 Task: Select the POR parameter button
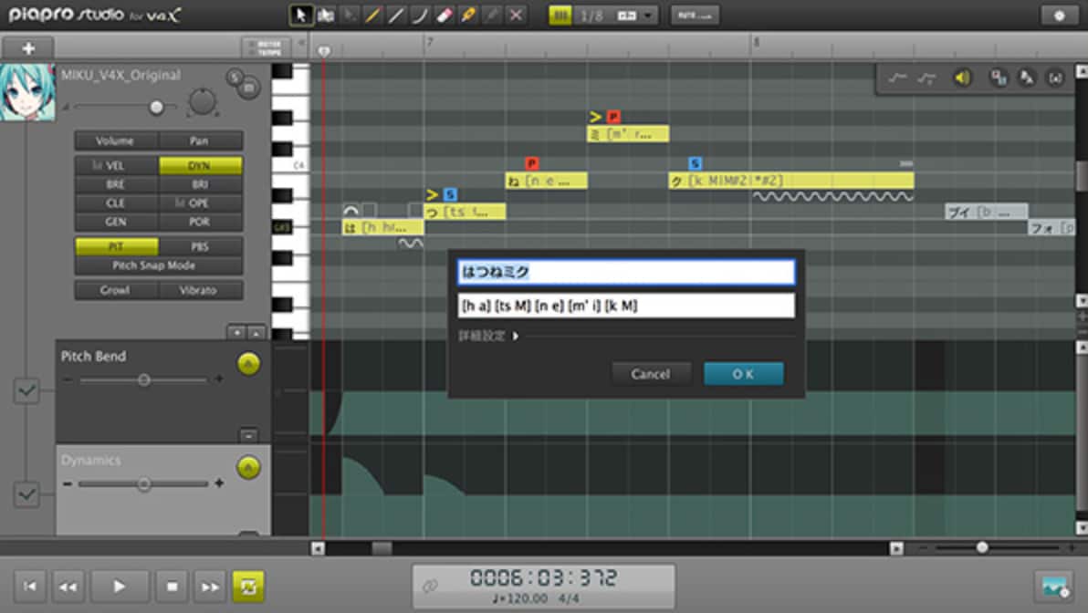click(x=200, y=222)
